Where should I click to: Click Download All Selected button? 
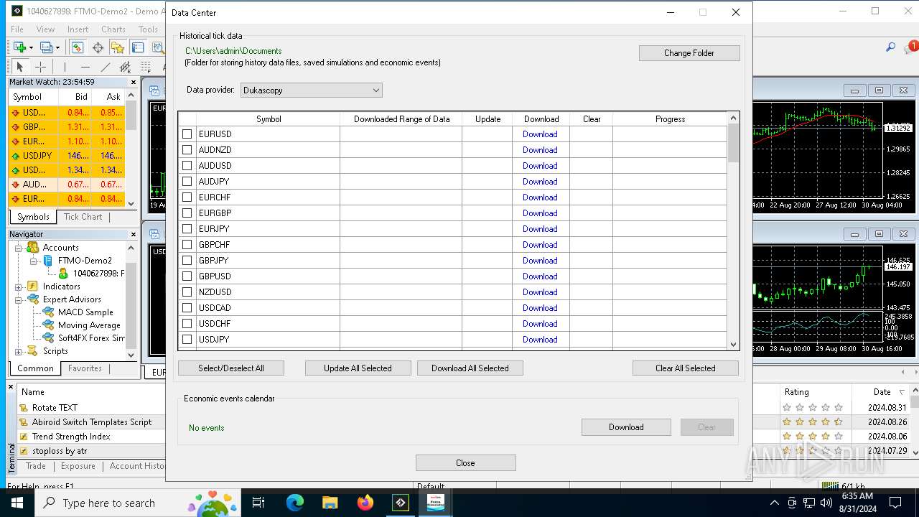pyautogui.click(x=470, y=368)
